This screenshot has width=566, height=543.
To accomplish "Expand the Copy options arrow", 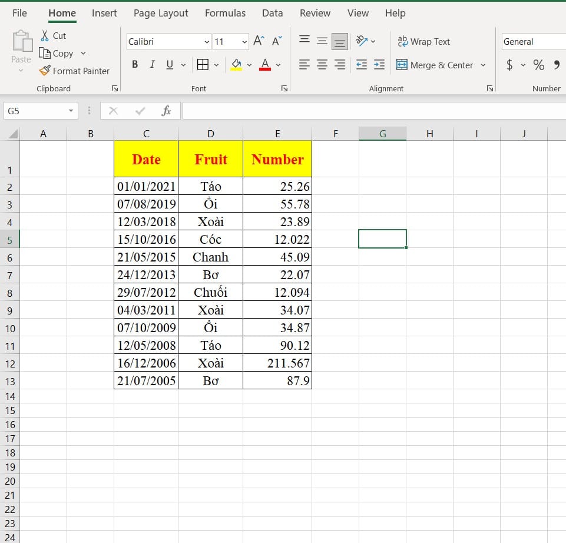I will pyautogui.click(x=84, y=54).
